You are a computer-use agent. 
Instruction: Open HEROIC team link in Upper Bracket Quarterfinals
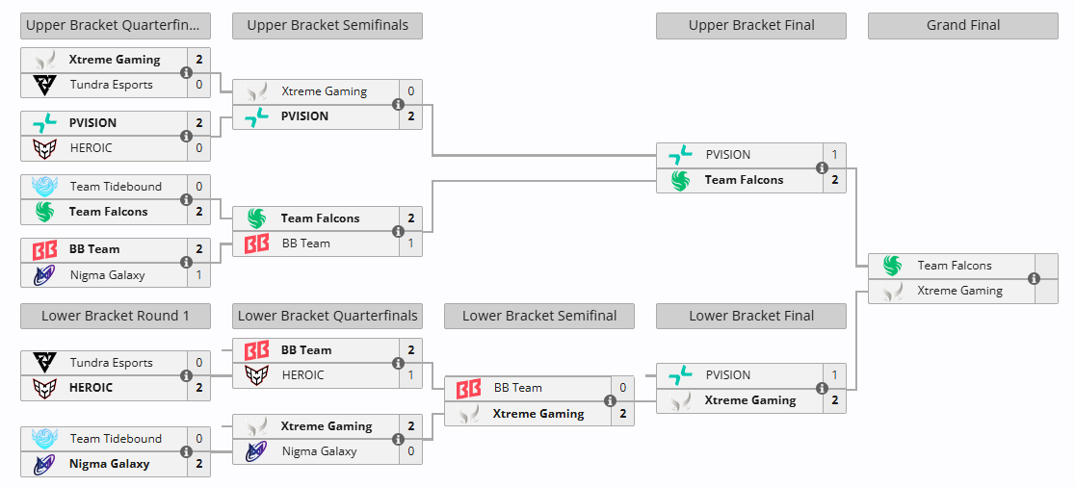pyautogui.click(x=91, y=148)
